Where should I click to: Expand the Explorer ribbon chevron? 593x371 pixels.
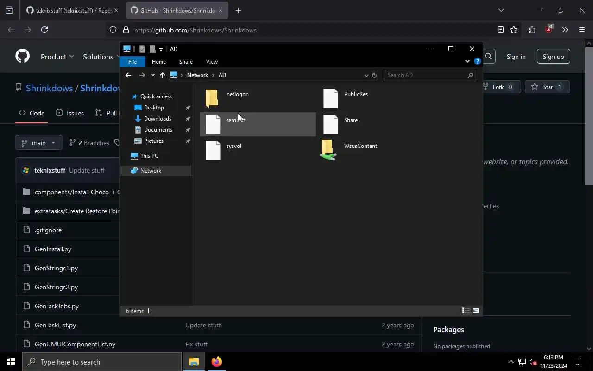467,61
